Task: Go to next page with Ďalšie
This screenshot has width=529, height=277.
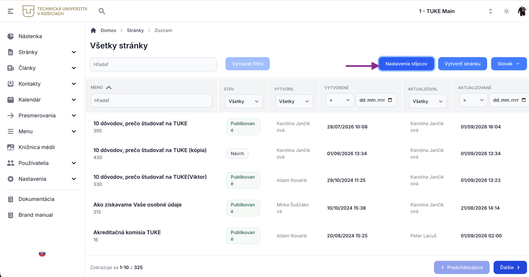Action: pos(510,268)
